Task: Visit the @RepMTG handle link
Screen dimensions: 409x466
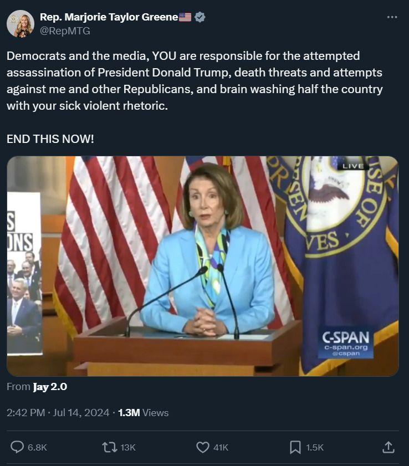Action: coord(65,31)
